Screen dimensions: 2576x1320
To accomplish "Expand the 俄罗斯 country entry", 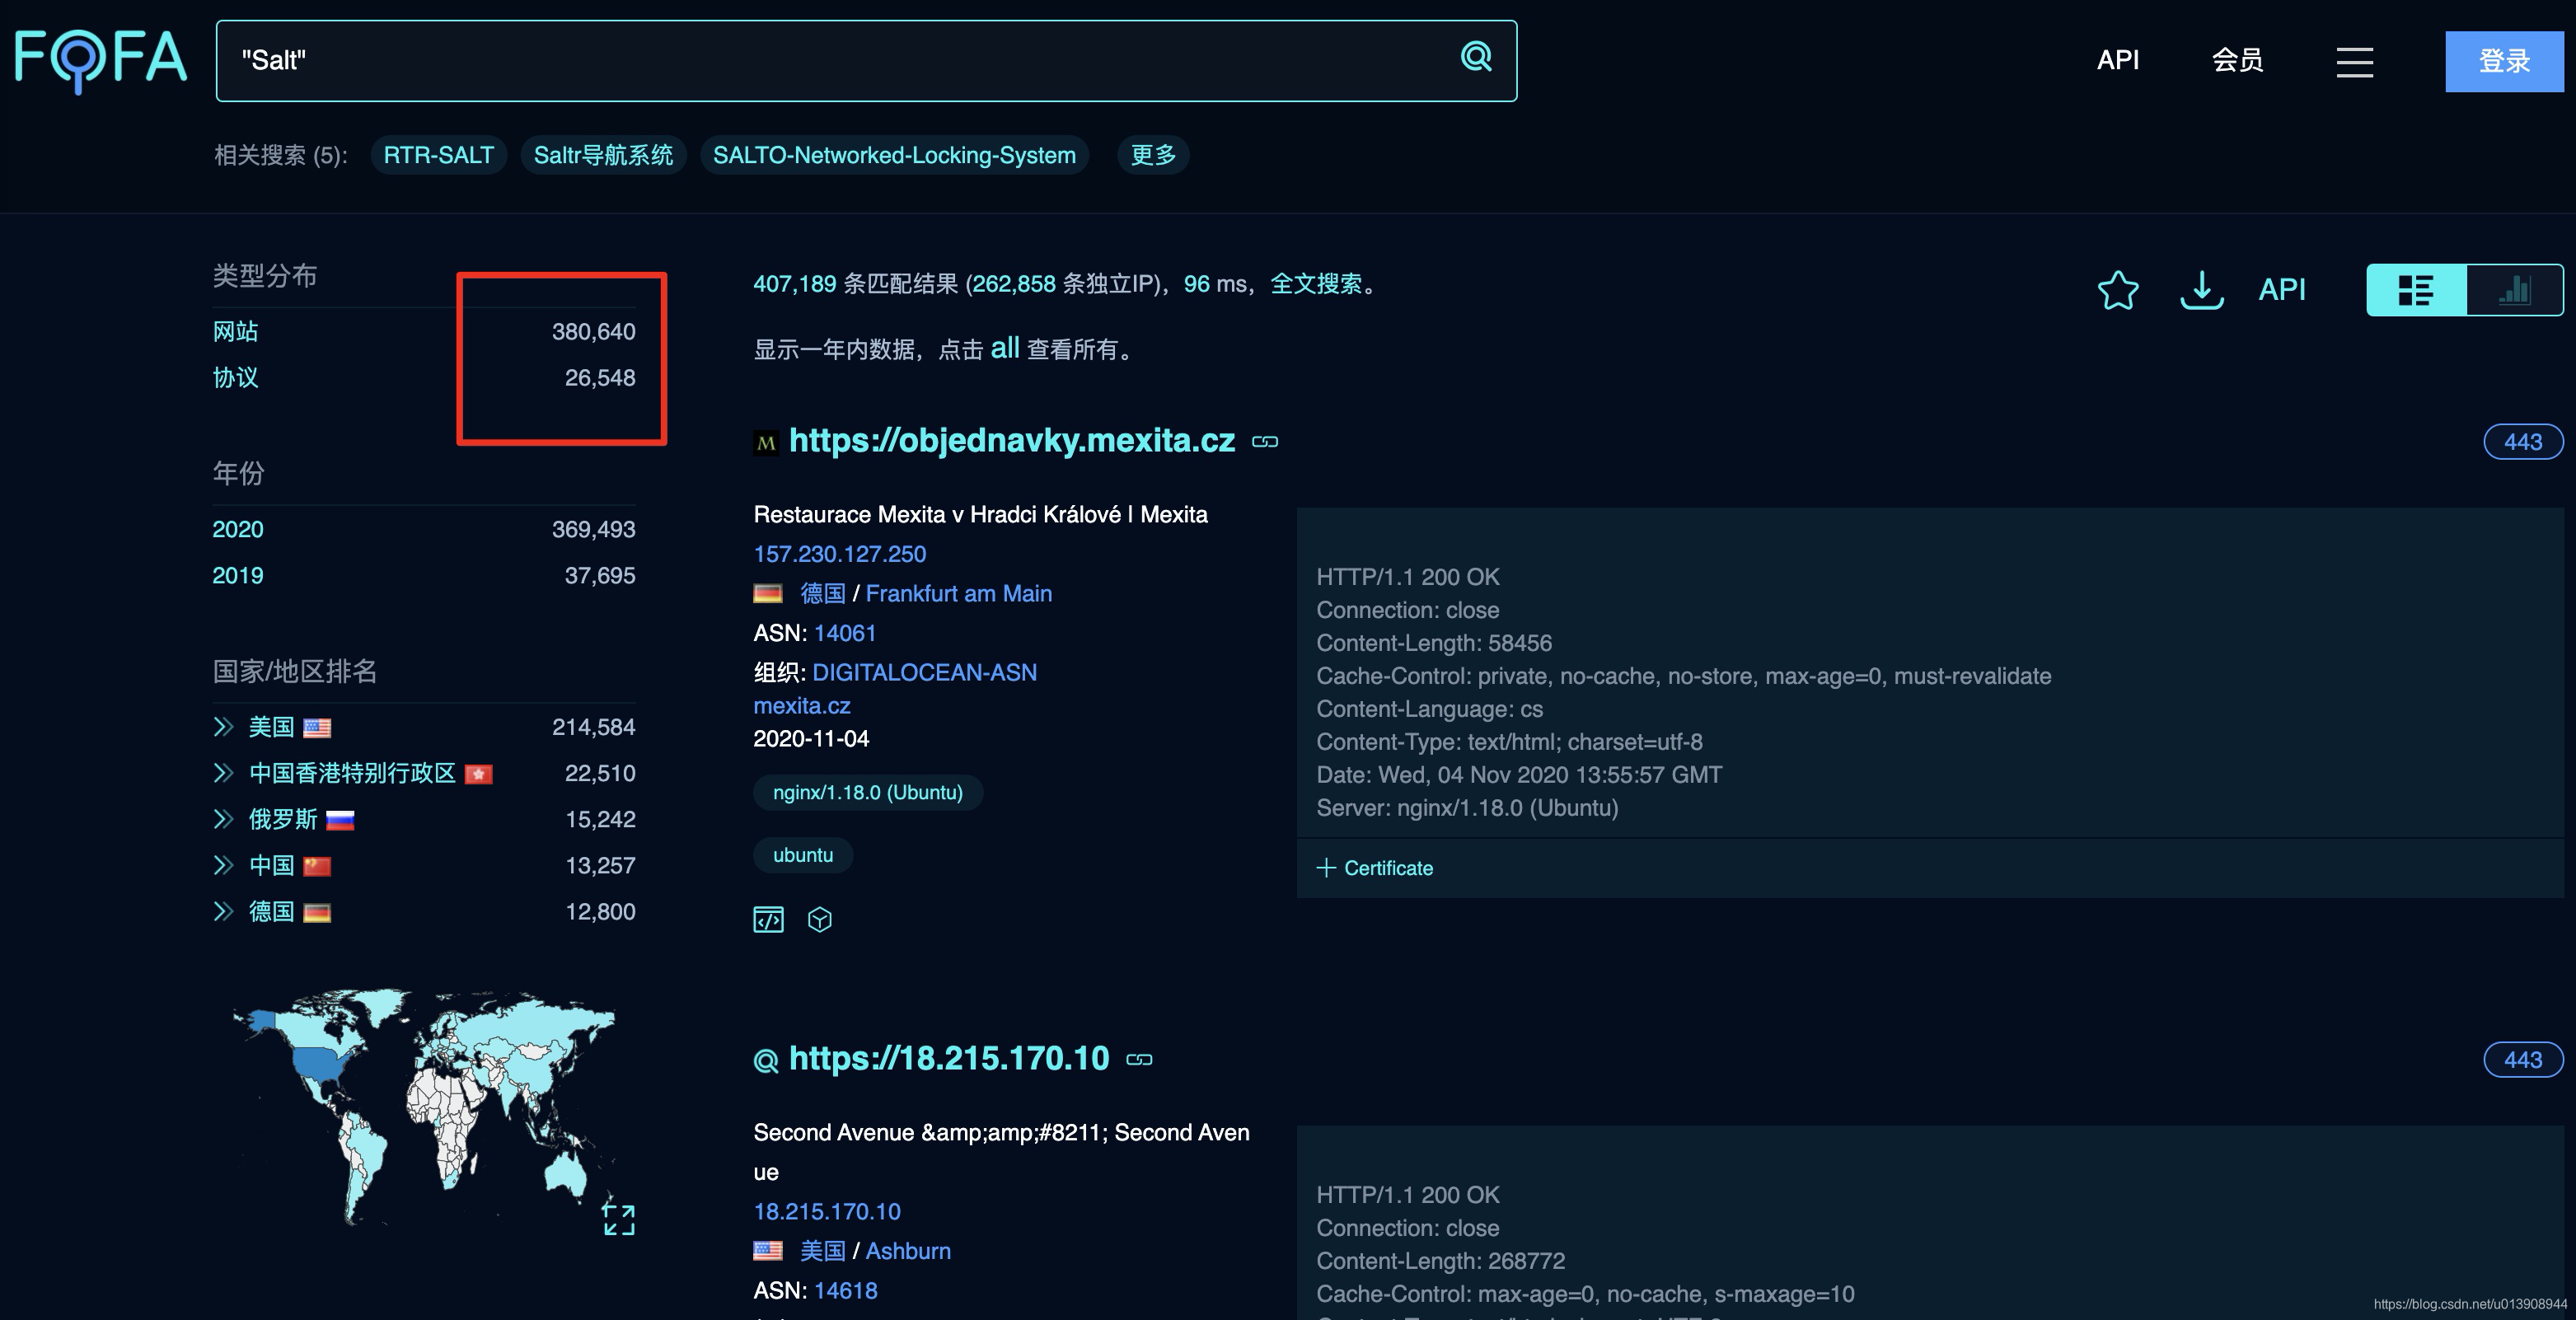I will [223, 820].
